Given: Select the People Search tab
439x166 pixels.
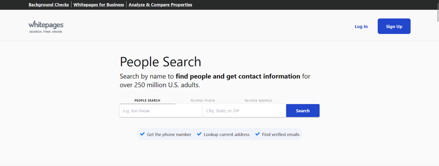Looking at the screenshot, I should (147, 100).
